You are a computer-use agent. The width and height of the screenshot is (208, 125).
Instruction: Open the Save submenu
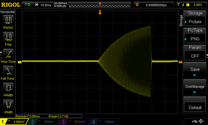point(195,71)
